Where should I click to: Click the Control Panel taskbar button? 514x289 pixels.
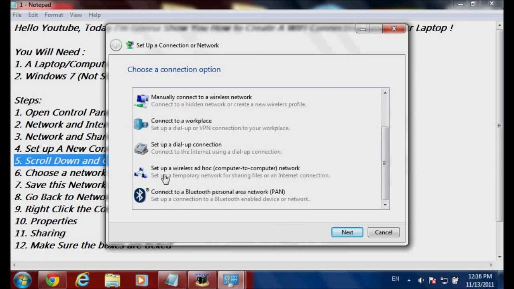click(x=231, y=280)
